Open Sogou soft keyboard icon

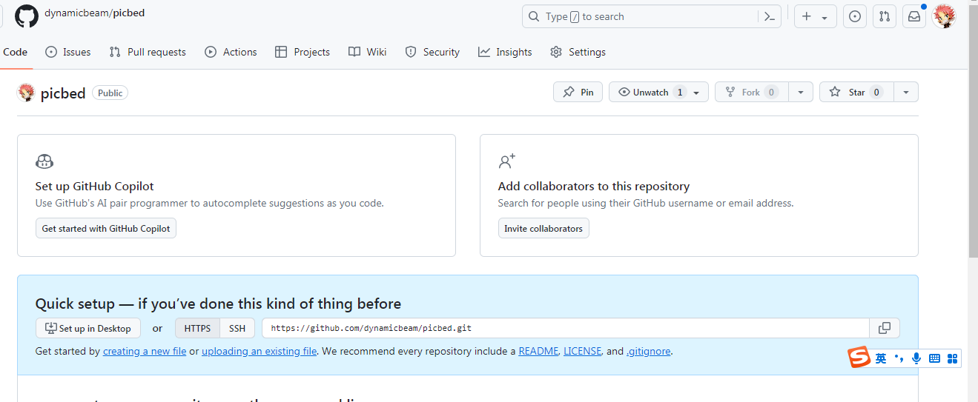tap(934, 358)
